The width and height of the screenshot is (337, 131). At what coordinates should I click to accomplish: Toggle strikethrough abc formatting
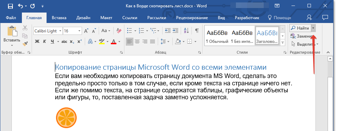point(64,41)
